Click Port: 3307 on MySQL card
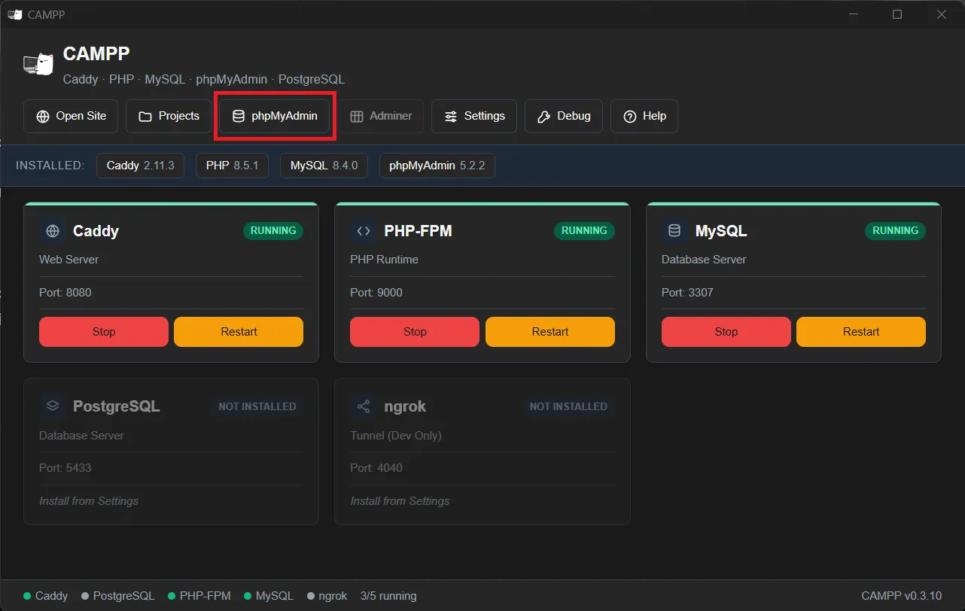The width and height of the screenshot is (965, 611). coord(687,293)
